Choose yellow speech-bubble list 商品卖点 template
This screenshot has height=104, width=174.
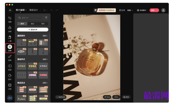tap(33, 98)
